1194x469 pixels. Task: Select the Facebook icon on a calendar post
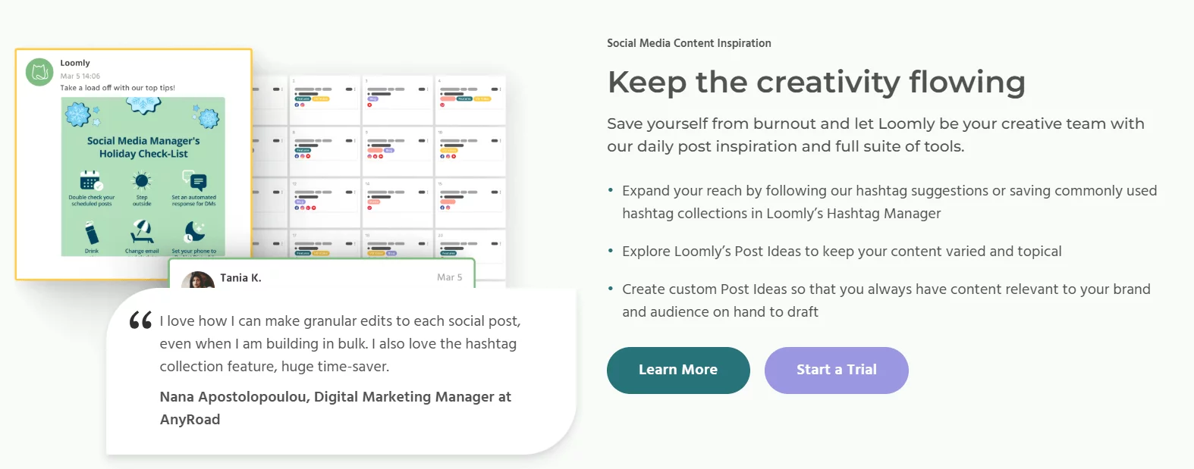click(297, 105)
